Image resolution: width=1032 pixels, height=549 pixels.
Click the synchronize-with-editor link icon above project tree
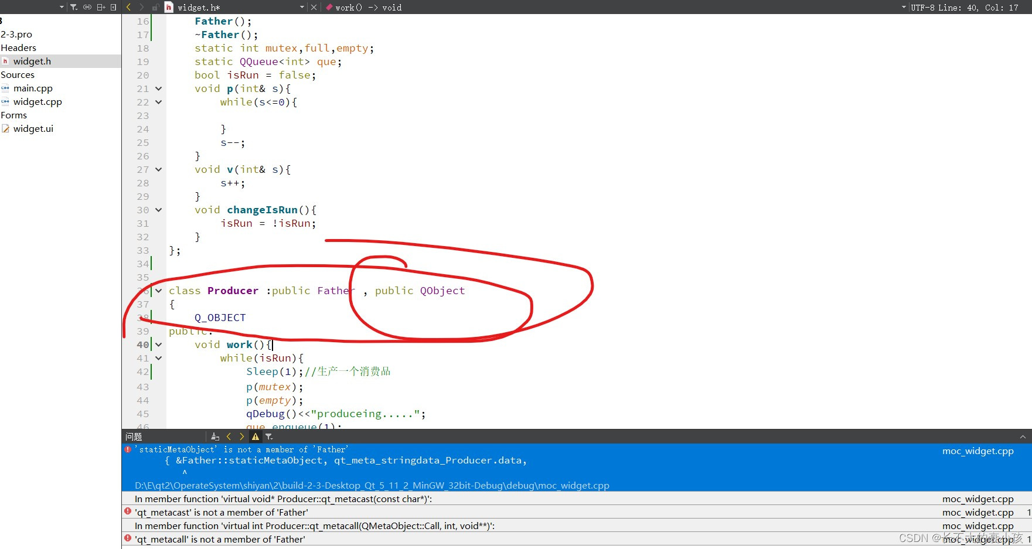[x=87, y=7]
